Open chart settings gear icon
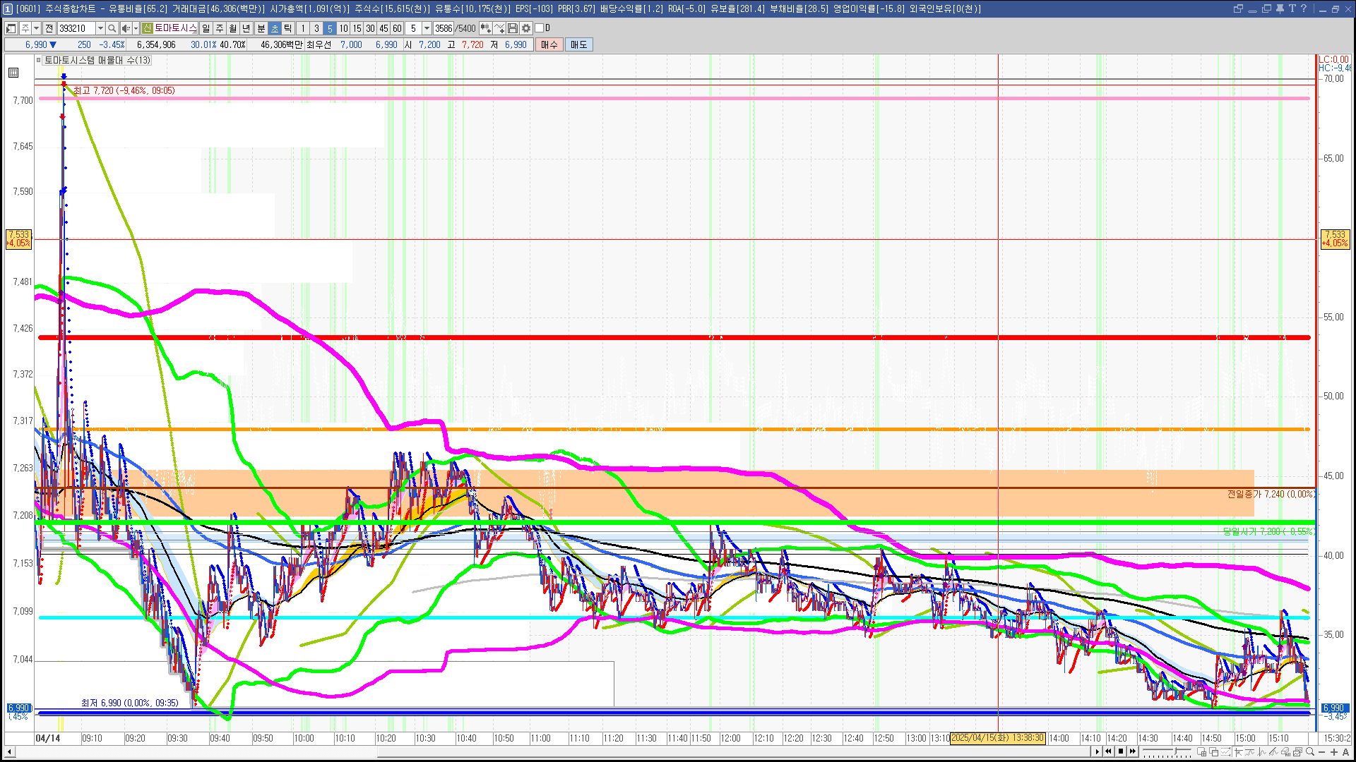Screen dimensions: 1356x762 point(526,28)
